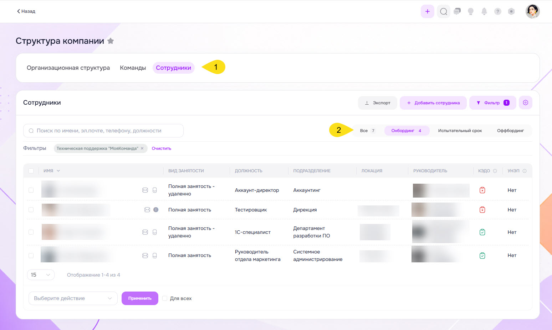Viewport: 552px width, 330px height.
Task: Tick the 1С-специалист row checkbox
Action: click(x=31, y=232)
